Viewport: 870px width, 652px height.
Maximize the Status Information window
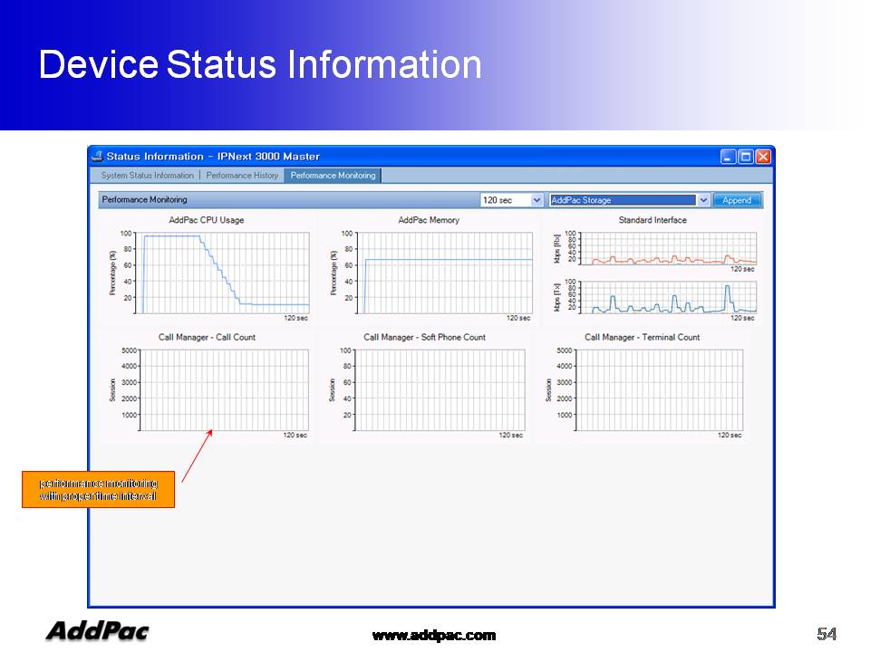point(746,157)
